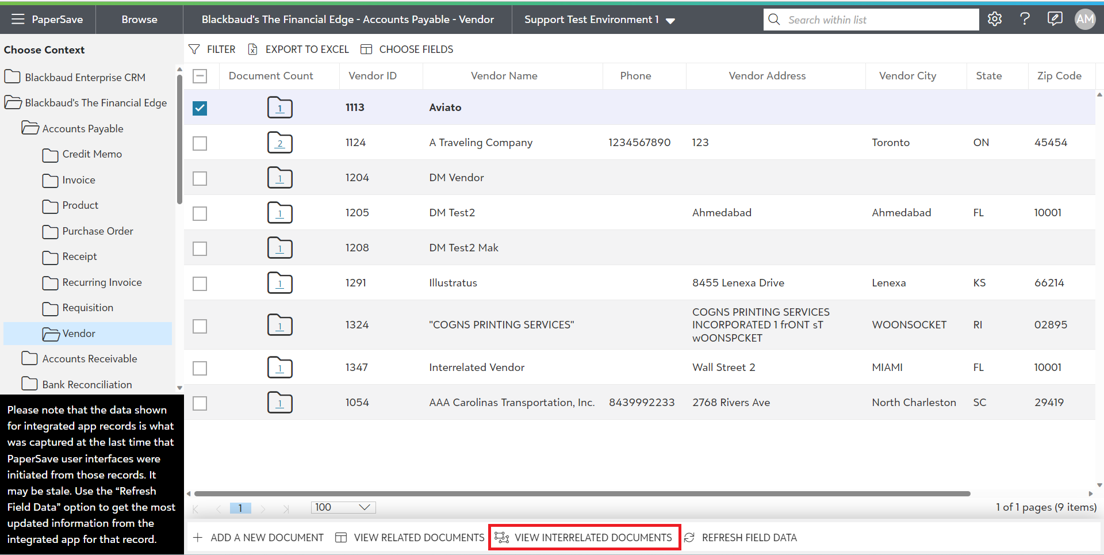Click View Interrelated Documents button
The image size is (1104, 555).
point(584,538)
